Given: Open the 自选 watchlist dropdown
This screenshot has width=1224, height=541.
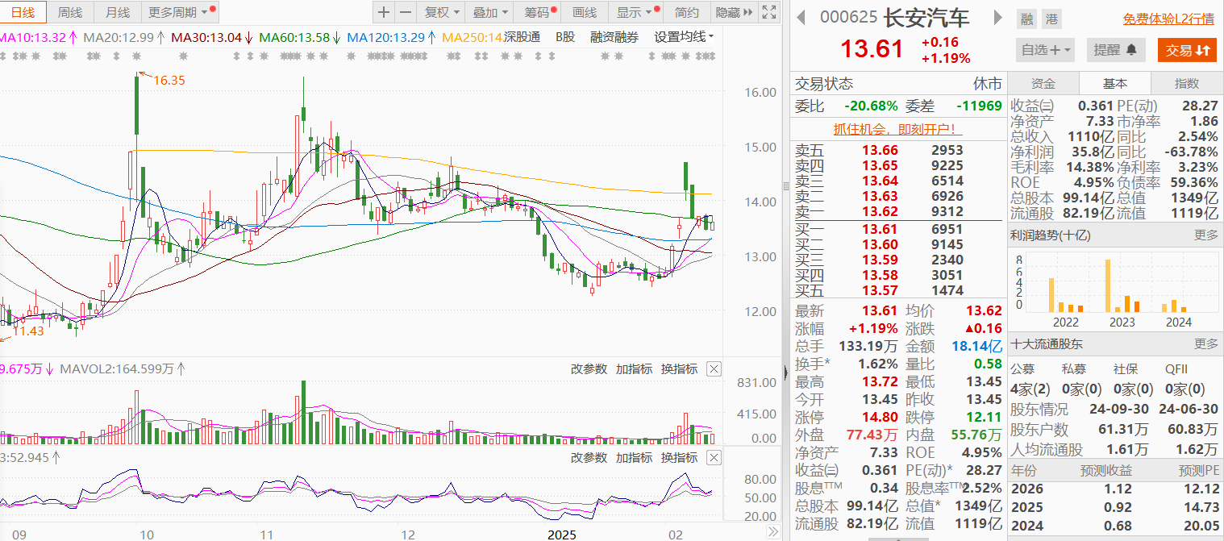Looking at the screenshot, I should tap(1047, 50).
